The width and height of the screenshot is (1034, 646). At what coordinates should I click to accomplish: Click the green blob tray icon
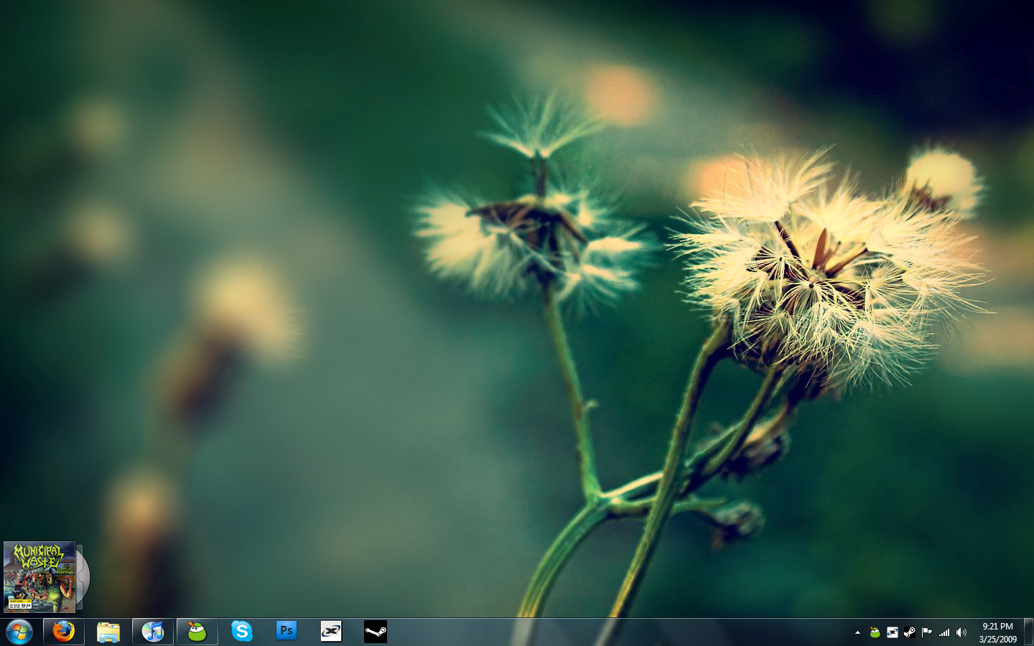tap(875, 632)
